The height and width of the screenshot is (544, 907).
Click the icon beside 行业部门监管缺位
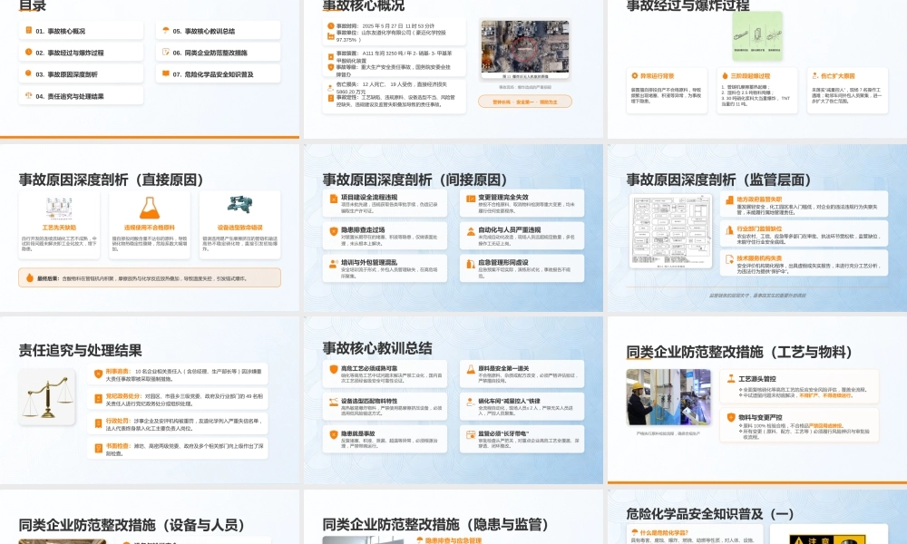click(729, 229)
